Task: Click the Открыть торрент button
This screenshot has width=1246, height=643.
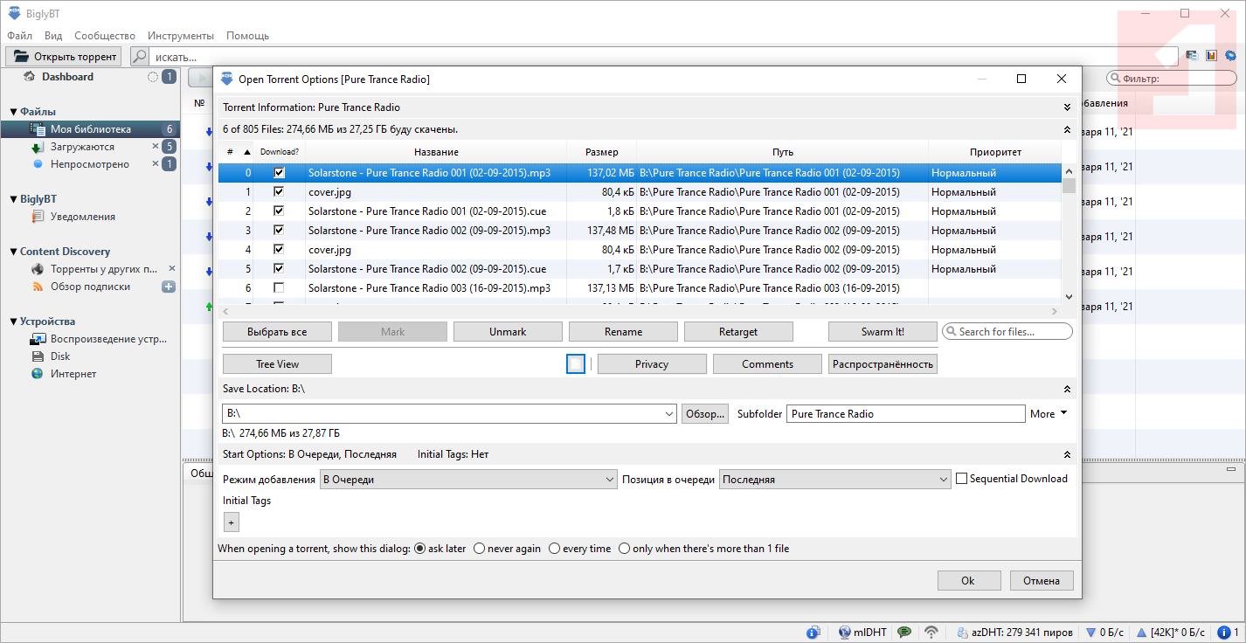Action: point(64,57)
